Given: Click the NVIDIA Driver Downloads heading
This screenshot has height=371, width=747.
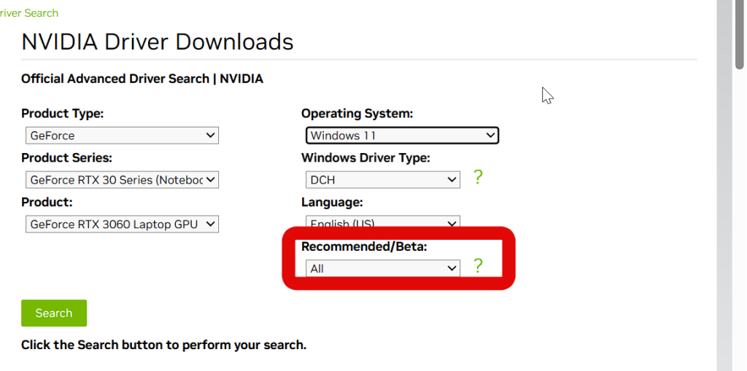Looking at the screenshot, I should click(158, 42).
